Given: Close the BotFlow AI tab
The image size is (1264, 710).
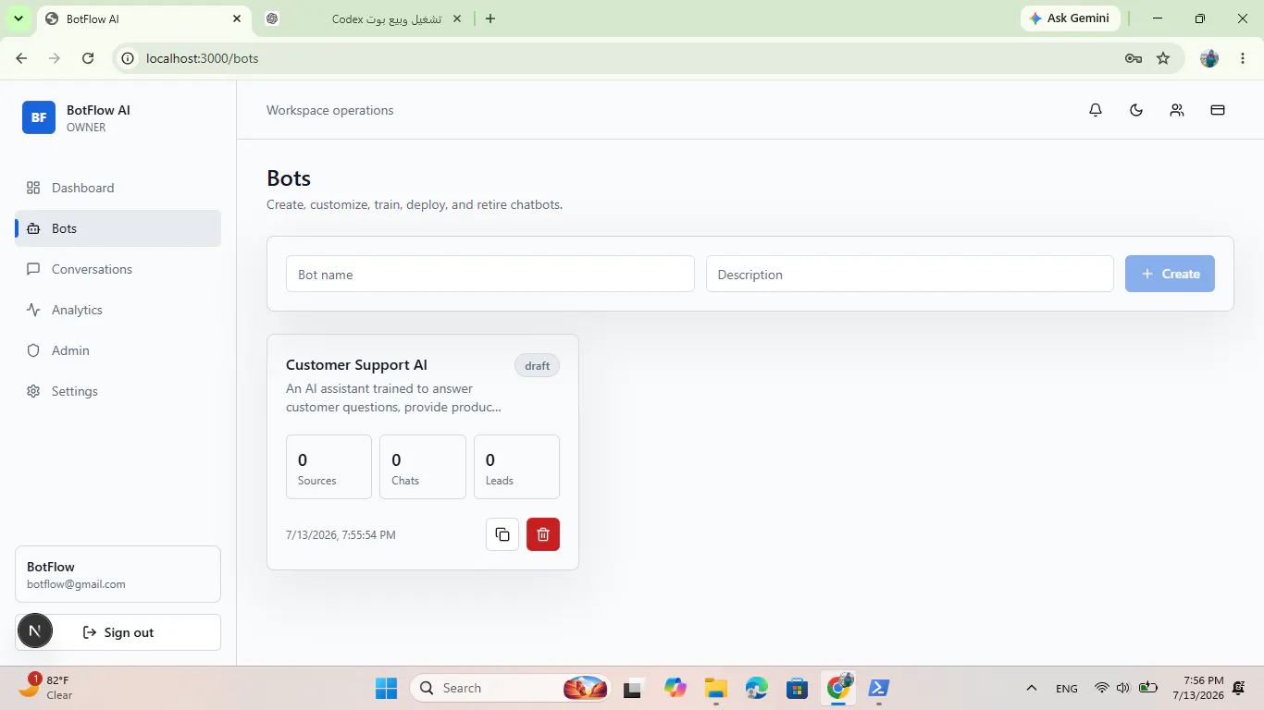Looking at the screenshot, I should tap(238, 18).
